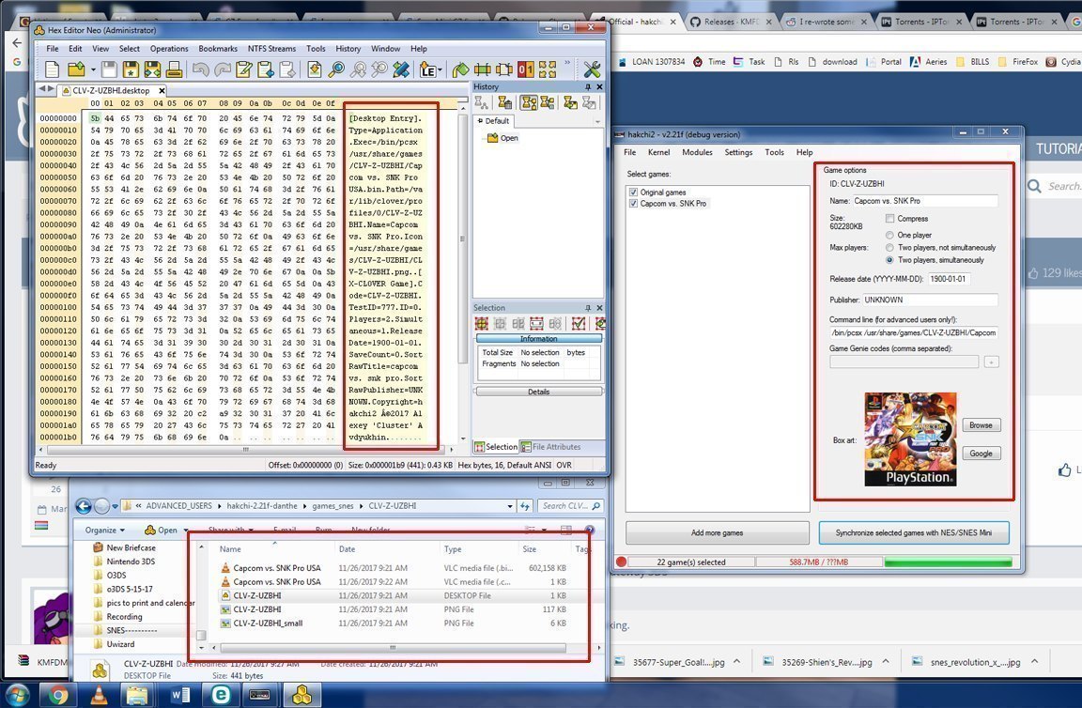Open Bookmarks menu in Hex Editor Neo
The height and width of the screenshot is (708, 1082).
[x=218, y=48]
